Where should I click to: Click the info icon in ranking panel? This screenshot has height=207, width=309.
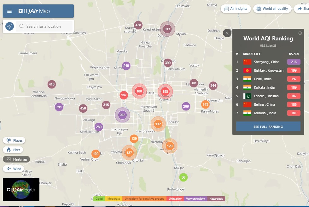tap(300, 33)
